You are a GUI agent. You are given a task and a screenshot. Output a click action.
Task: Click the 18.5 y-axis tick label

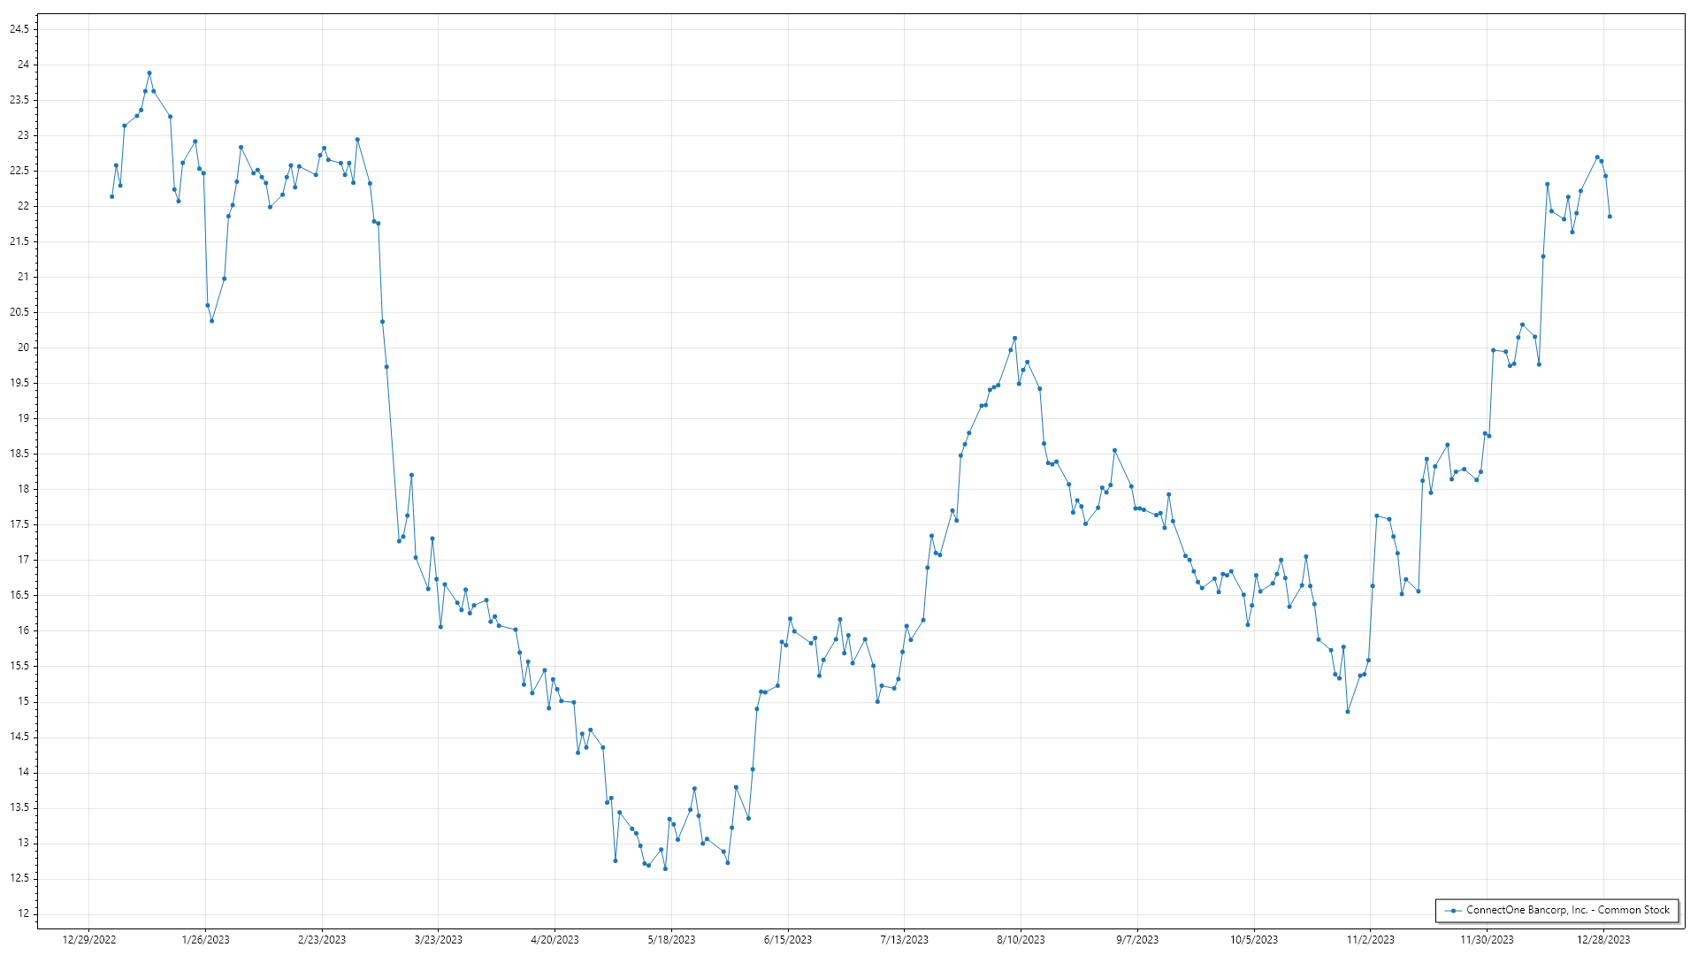point(19,454)
